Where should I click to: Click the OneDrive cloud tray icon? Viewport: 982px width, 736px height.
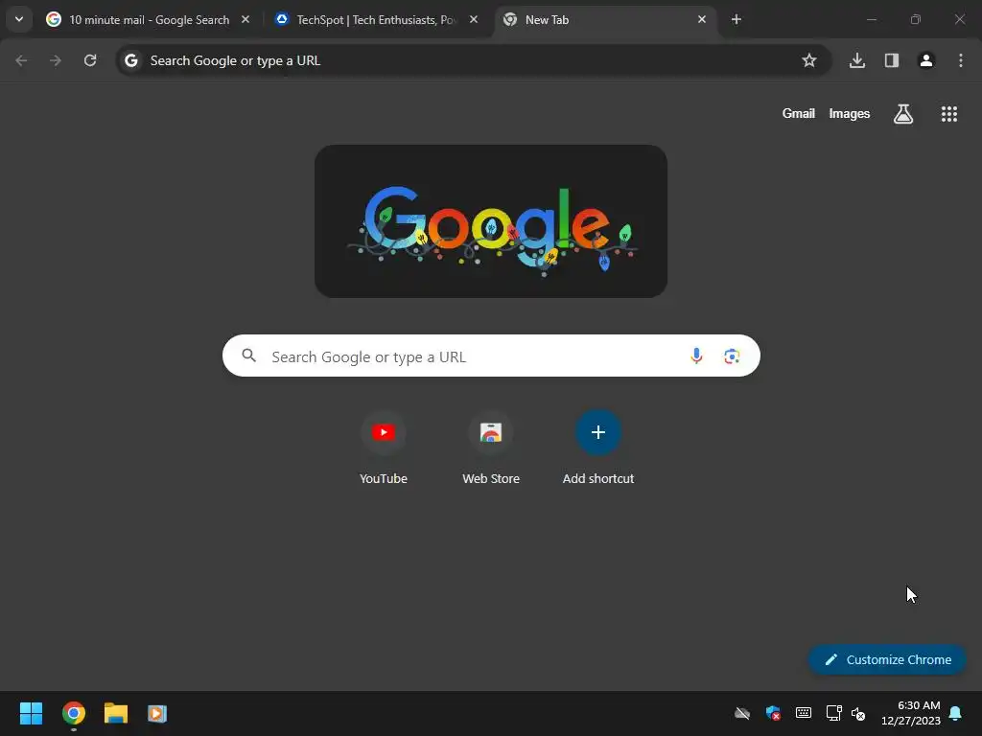[x=742, y=713]
